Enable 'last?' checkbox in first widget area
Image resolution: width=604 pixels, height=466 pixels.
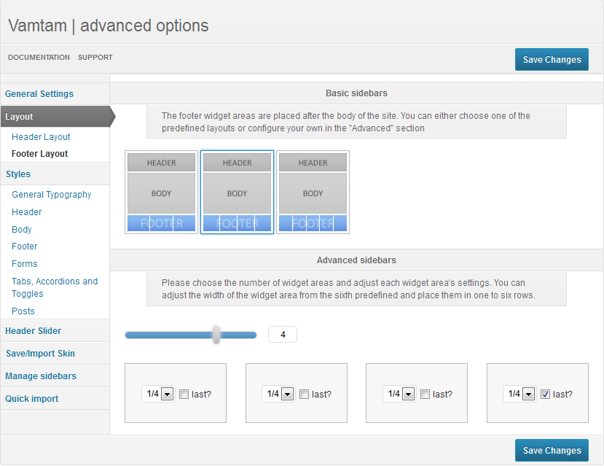pos(184,395)
